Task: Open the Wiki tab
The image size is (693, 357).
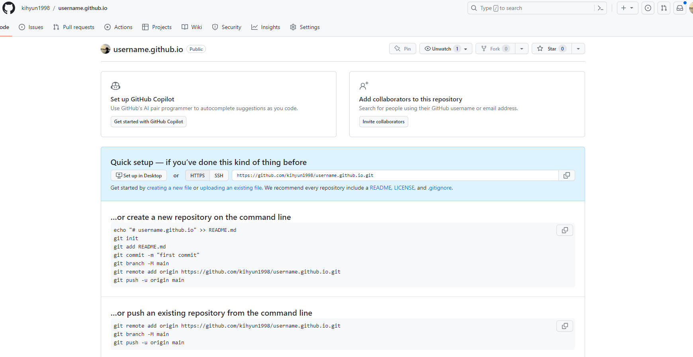Action: click(x=192, y=27)
